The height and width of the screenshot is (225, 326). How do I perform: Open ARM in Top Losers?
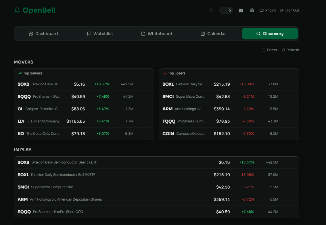(229, 109)
